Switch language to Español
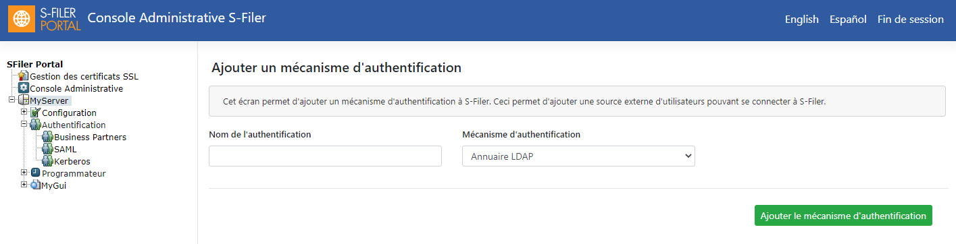Image resolution: width=956 pixels, height=244 pixels. [x=848, y=20]
